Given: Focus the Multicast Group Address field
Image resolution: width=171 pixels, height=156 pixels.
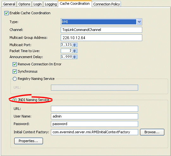Looking at the screenshot, I should click(101, 38).
